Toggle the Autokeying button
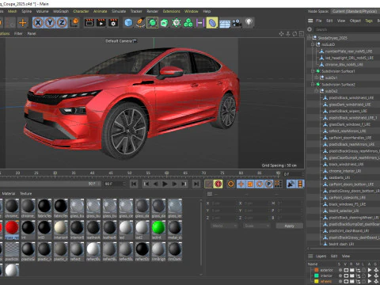 coord(218,184)
